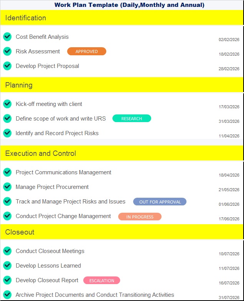Click check icon next to Define scope of work
This screenshot has height=301, width=244.
(7, 119)
